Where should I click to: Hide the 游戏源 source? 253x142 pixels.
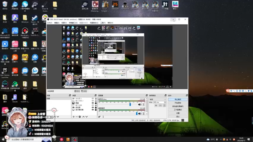click(x=93, y=108)
